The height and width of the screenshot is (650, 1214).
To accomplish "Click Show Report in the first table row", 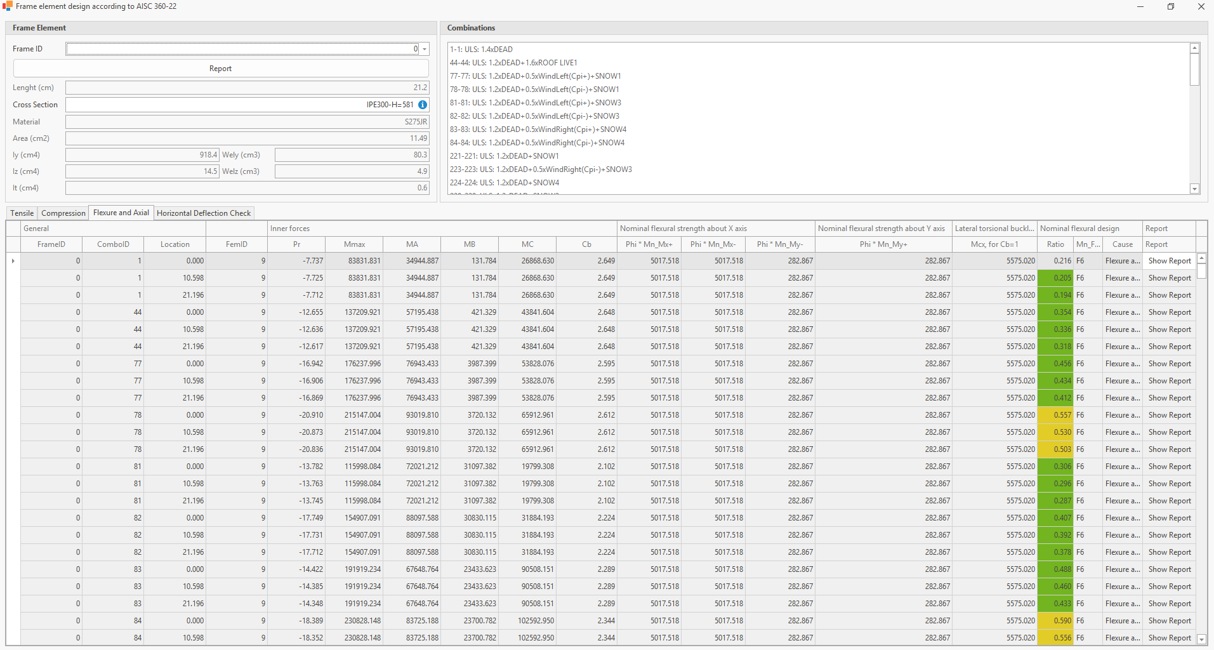I will (x=1169, y=261).
